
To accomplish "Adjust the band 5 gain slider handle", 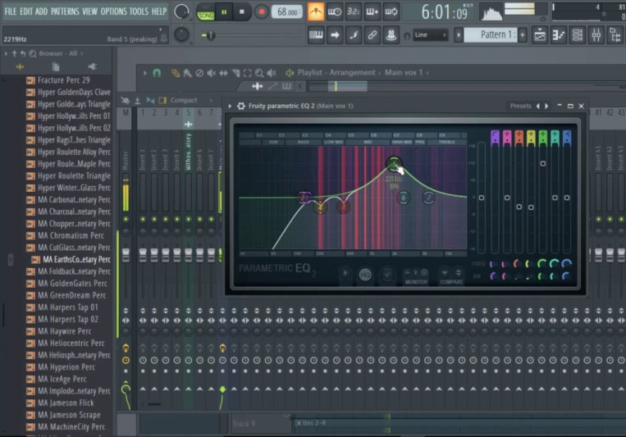I will [x=543, y=164].
